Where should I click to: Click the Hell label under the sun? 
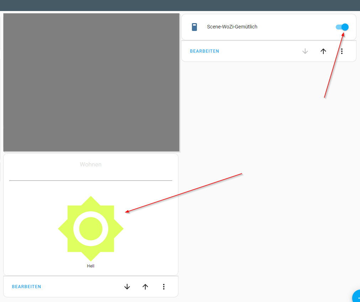(90, 266)
